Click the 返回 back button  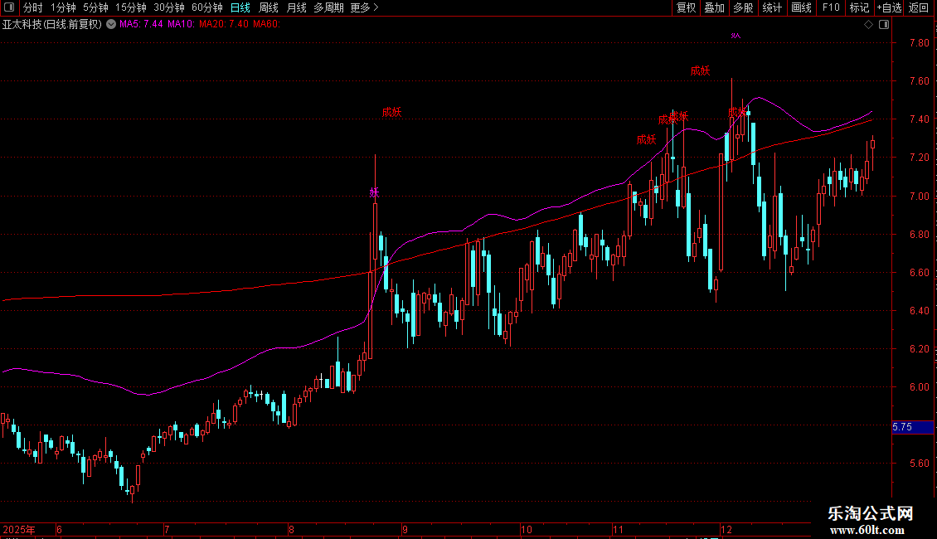point(919,7)
